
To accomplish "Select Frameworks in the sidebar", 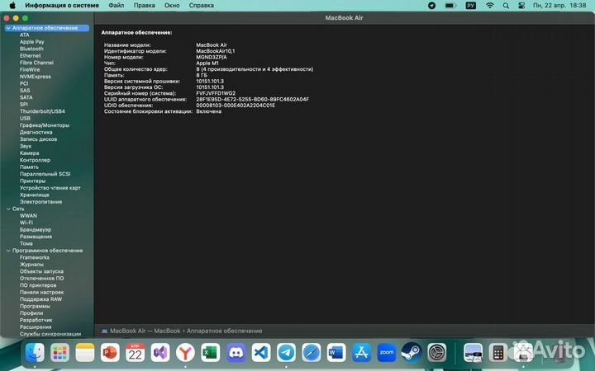I will 35,257.
